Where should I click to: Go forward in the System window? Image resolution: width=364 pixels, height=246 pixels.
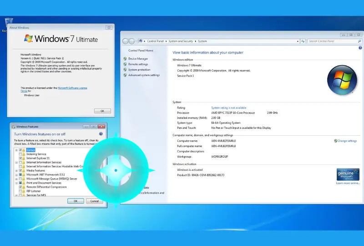coord(131,41)
